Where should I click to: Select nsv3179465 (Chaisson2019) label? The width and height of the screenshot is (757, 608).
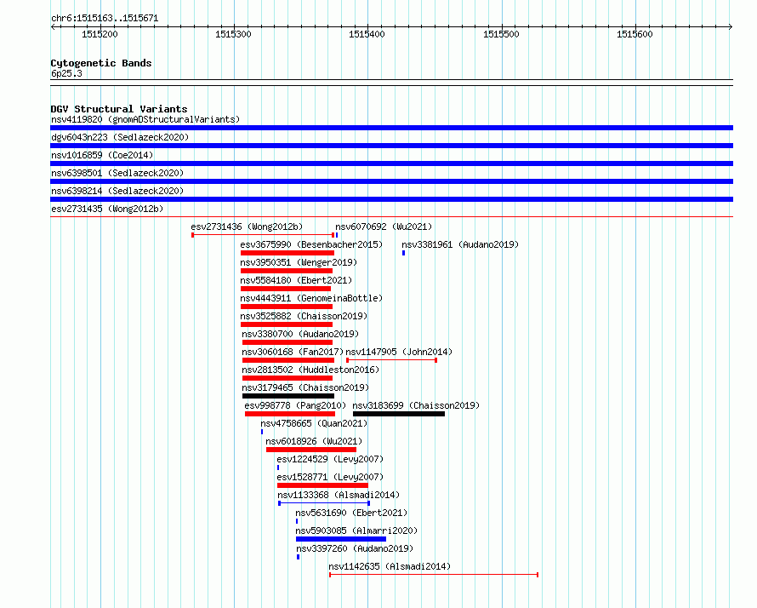305,387
